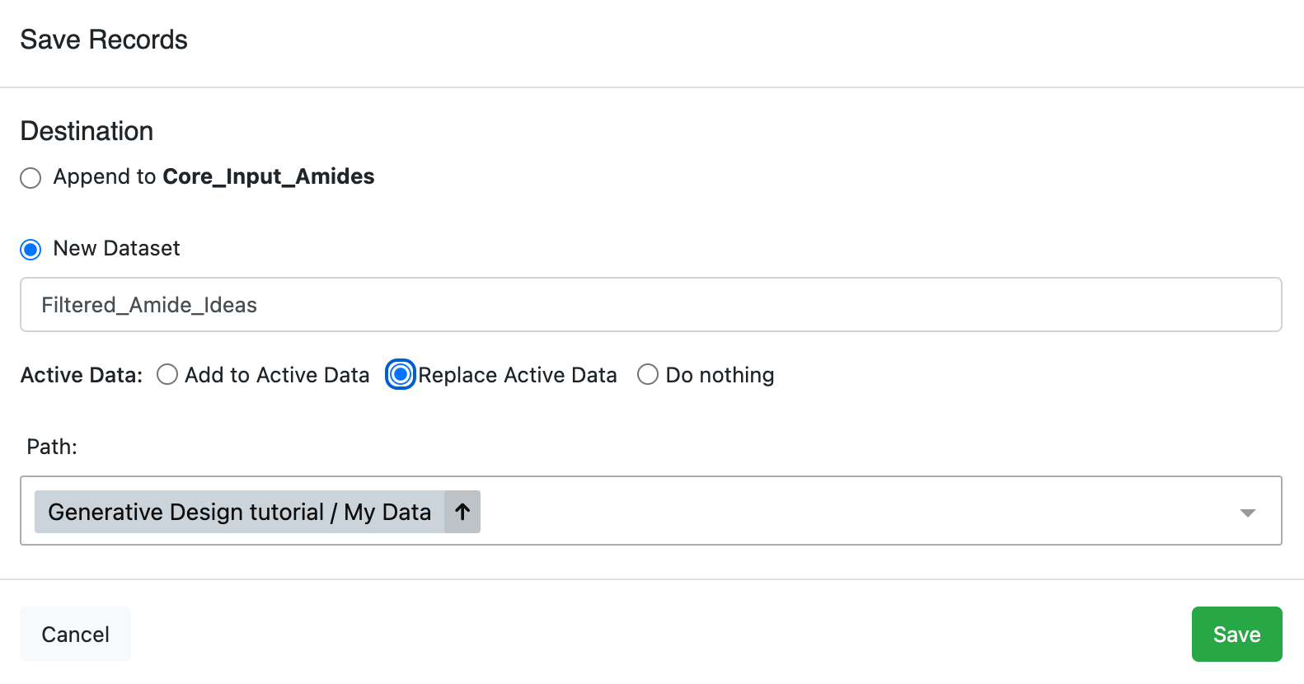Click the Replace Active Data label text
The image size is (1304, 684).
pos(517,375)
